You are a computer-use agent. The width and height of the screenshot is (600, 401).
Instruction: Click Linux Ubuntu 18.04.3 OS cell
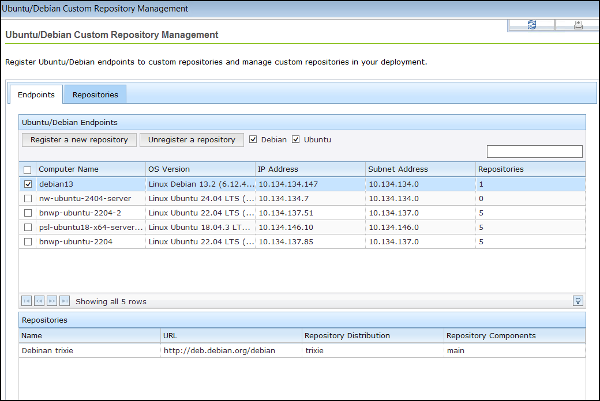[200, 228]
